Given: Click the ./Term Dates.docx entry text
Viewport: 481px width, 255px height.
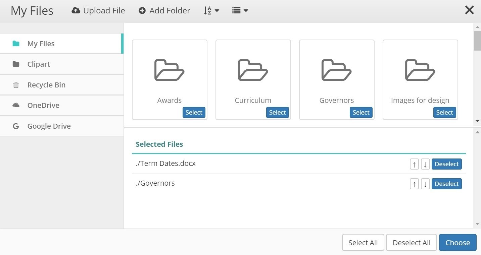Looking at the screenshot, I should pyautogui.click(x=166, y=164).
